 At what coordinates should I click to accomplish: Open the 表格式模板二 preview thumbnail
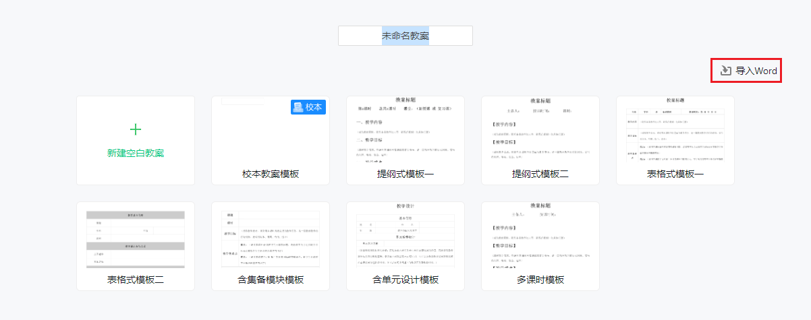[136, 236]
